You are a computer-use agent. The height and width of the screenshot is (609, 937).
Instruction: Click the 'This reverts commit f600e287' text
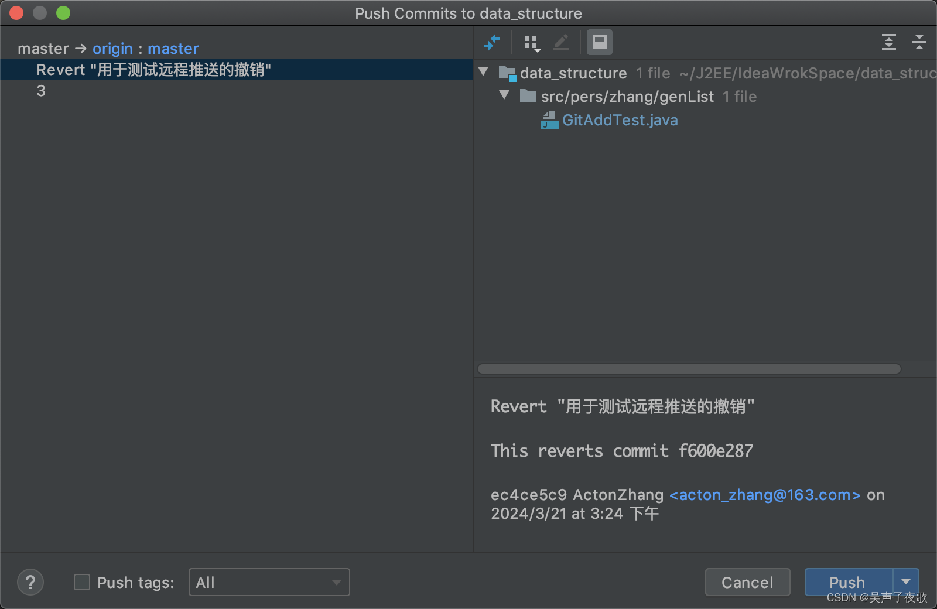point(622,450)
